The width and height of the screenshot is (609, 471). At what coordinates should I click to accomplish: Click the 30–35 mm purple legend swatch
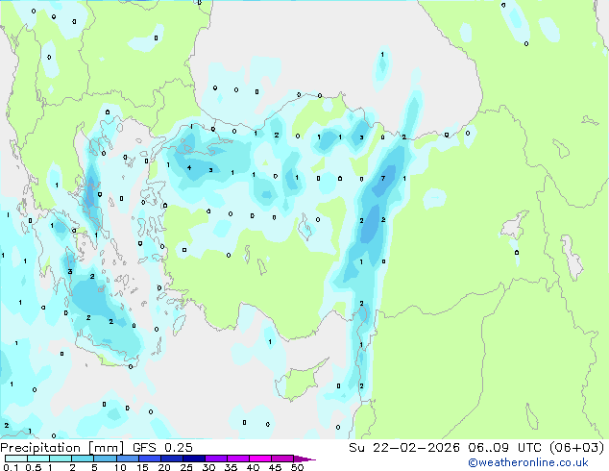[x=215, y=459]
